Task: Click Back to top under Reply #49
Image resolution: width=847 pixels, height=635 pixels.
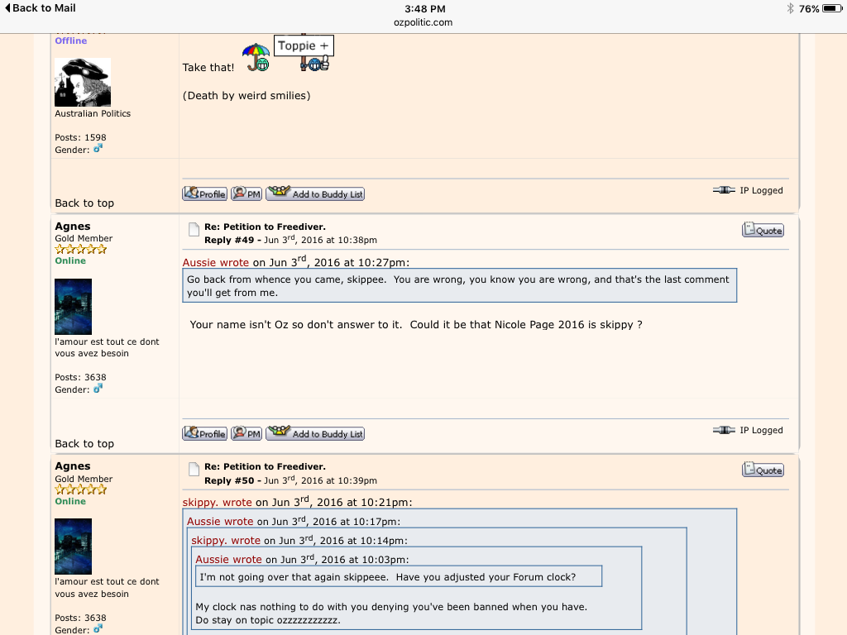Action: coord(84,443)
